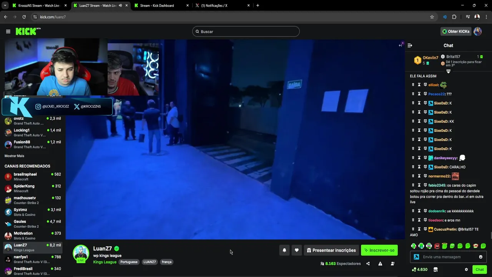The image size is (492, 277).
Task: Click the frança tag
Action: (x=166, y=262)
